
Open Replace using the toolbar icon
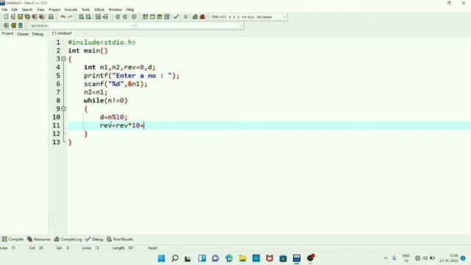tap(88, 17)
